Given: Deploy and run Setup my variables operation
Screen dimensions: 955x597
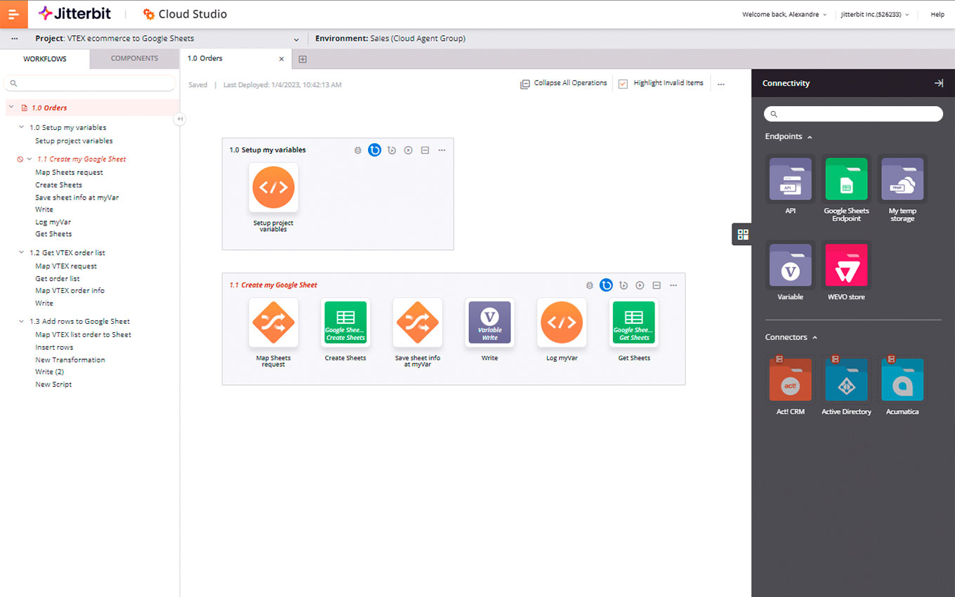Looking at the screenshot, I should (x=392, y=150).
